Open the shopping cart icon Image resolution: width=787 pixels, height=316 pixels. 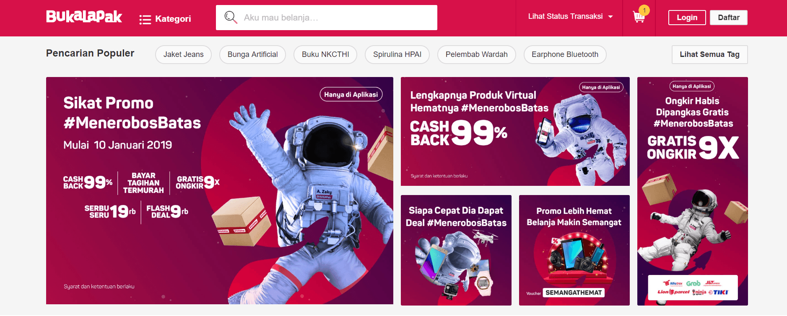pyautogui.click(x=639, y=17)
